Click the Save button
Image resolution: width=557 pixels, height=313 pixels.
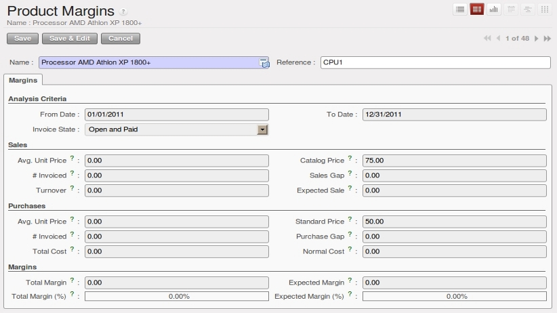point(23,39)
